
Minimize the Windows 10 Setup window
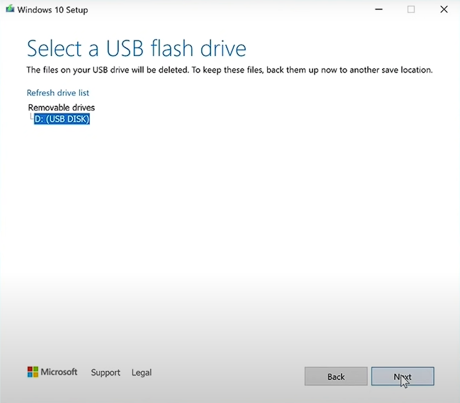point(378,9)
